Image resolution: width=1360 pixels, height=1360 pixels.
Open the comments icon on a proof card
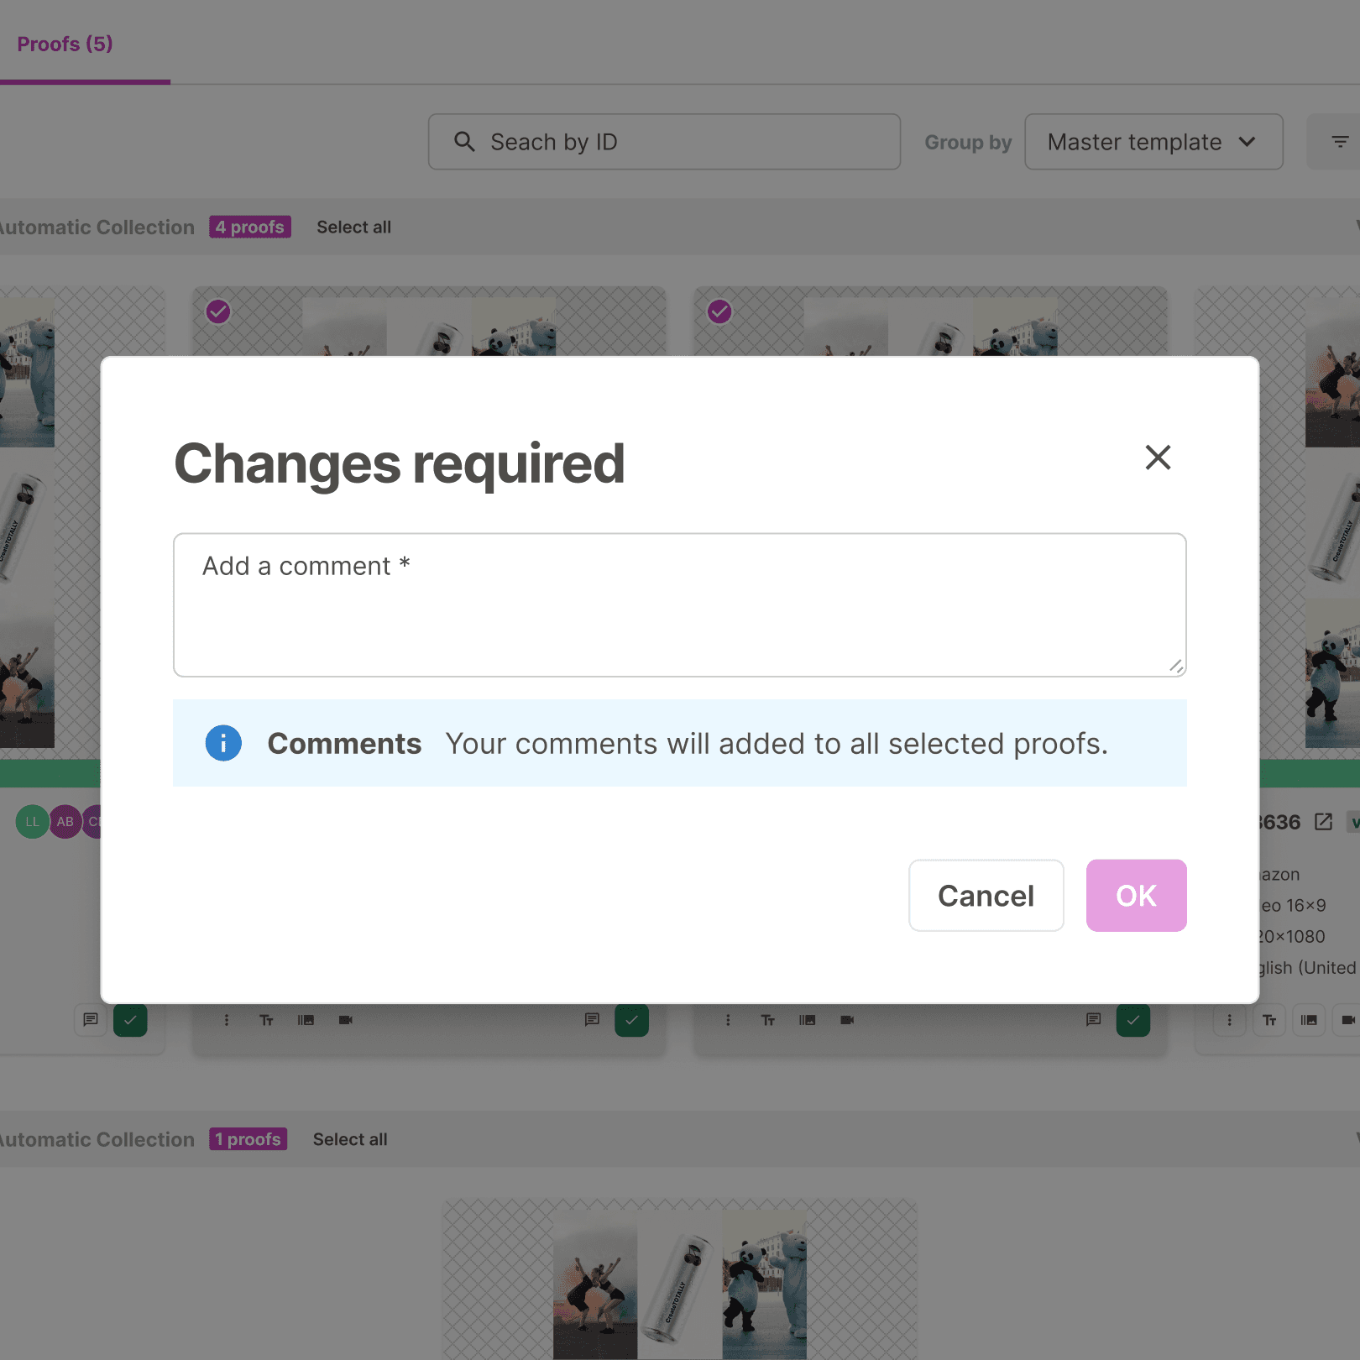pos(592,1020)
